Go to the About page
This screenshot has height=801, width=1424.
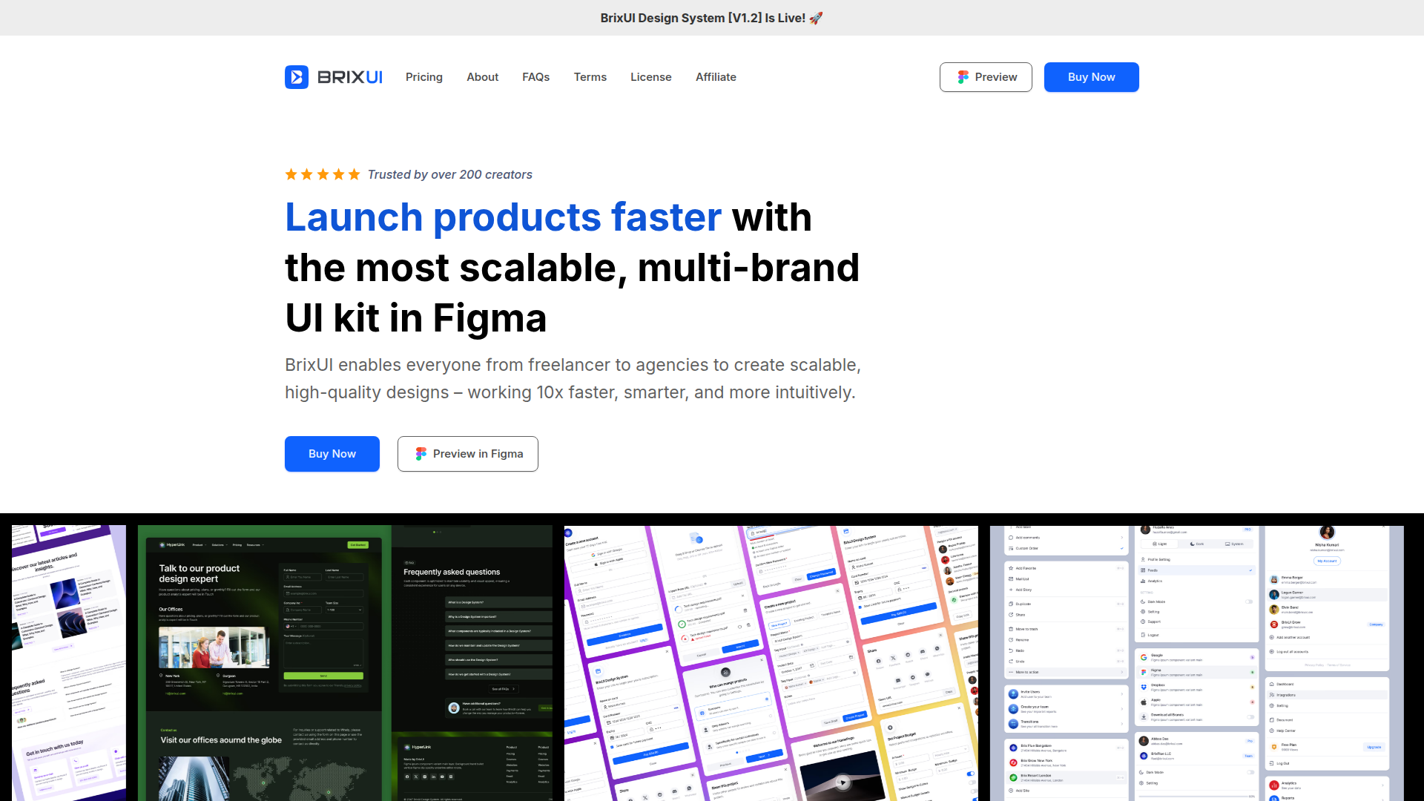point(482,77)
